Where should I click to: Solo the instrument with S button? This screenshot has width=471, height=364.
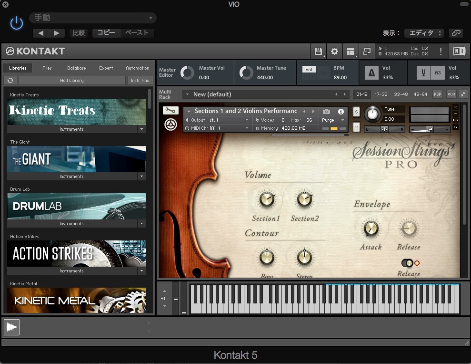tap(356, 112)
